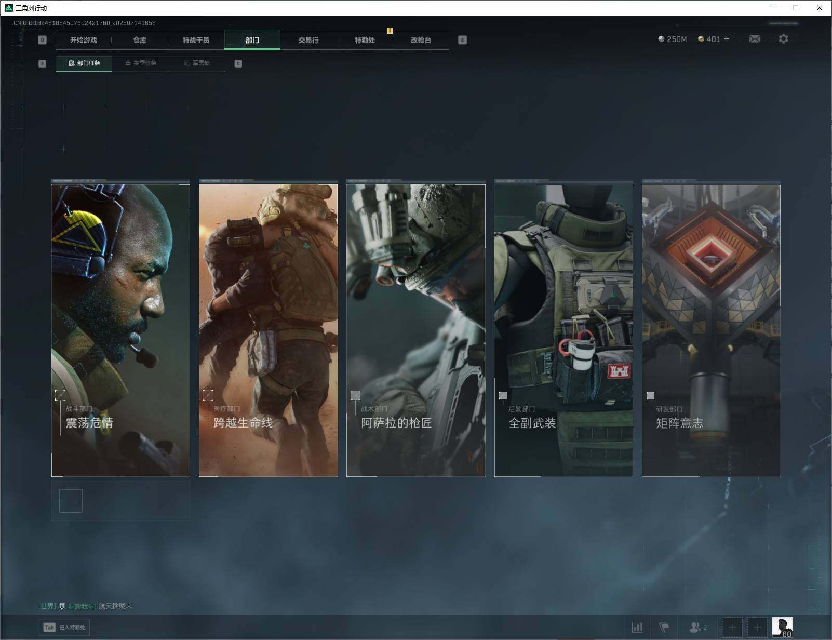
Task: Open the mail inbox envelope icon
Action: [755, 39]
